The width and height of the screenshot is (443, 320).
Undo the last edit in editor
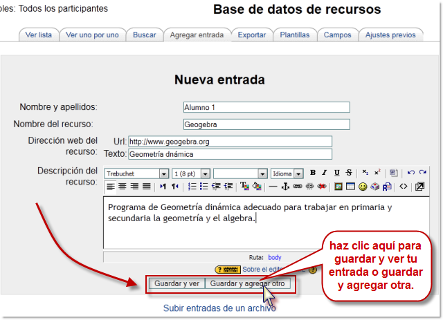(x=410, y=173)
